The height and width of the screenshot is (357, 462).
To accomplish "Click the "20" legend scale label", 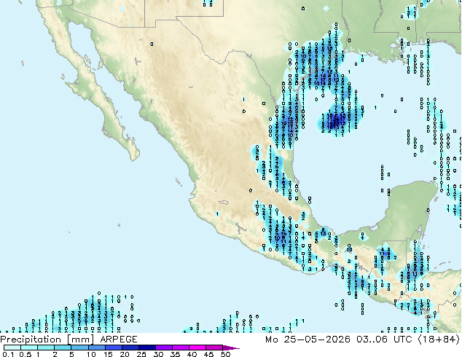I will point(125,354).
